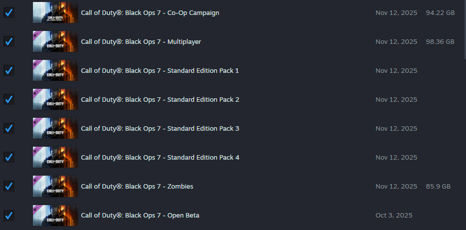
Task: Uncheck the Multiplayer checkbox
Action: tap(9, 42)
